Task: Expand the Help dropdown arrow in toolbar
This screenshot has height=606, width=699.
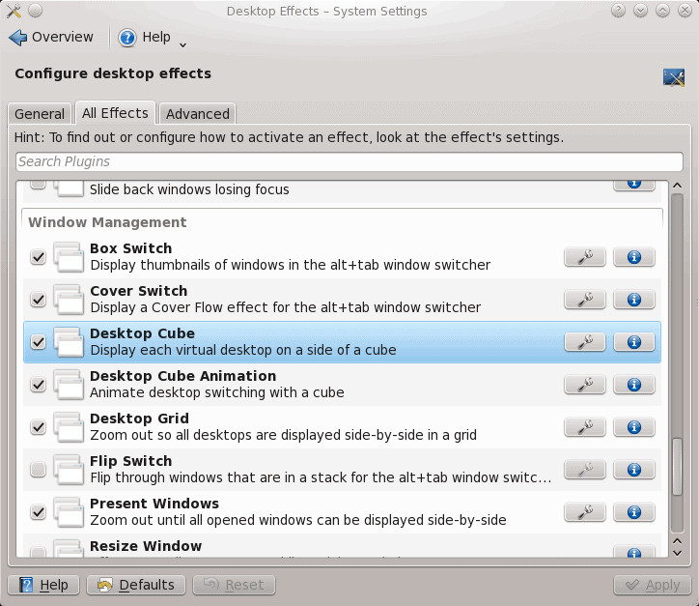Action: pos(183,43)
